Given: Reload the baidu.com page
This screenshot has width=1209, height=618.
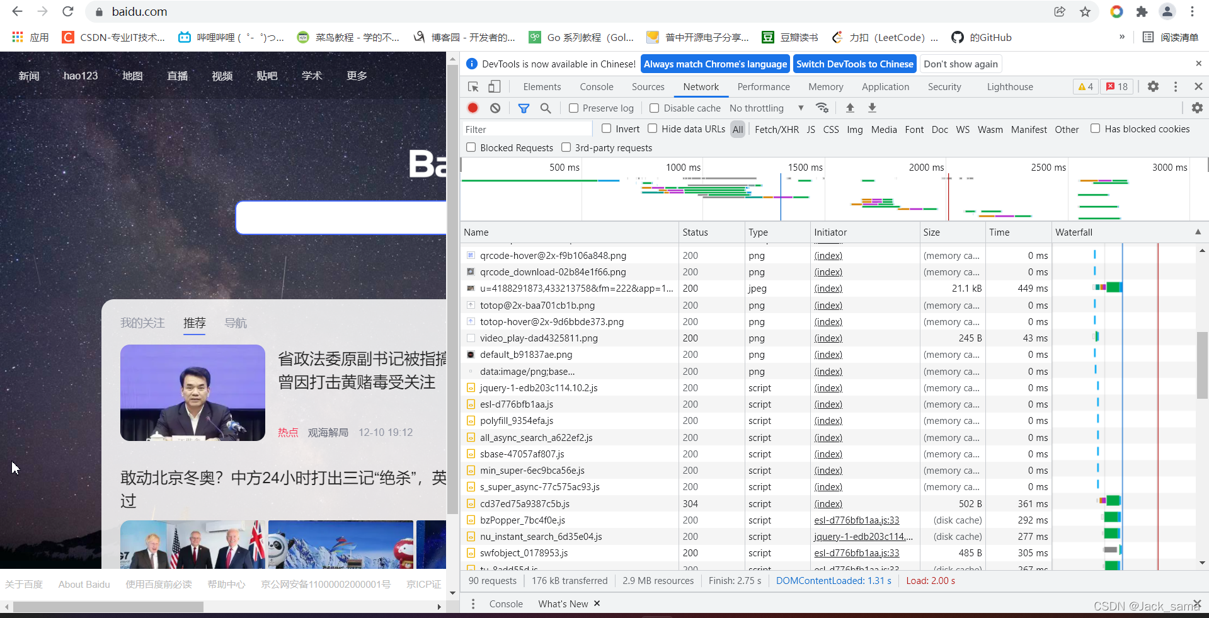Looking at the screenshot, I should 68,11.
